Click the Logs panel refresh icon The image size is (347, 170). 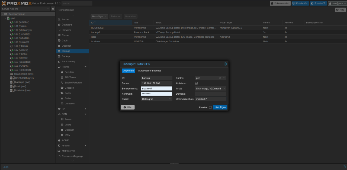(x=344, y=167)
